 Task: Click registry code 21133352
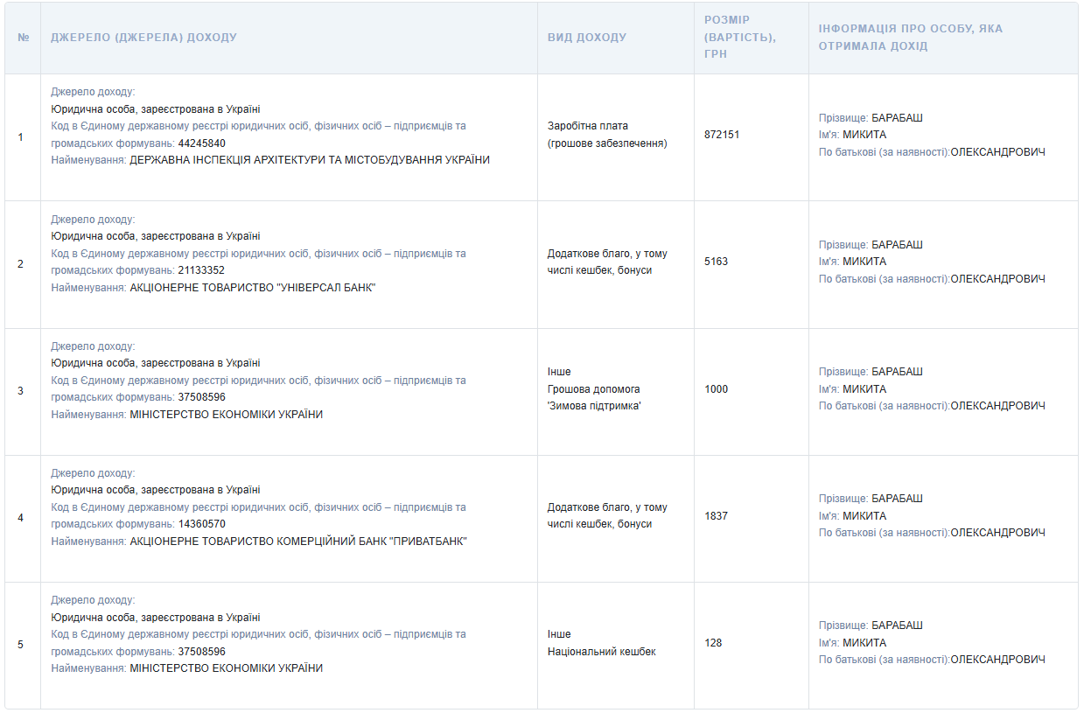201,270
